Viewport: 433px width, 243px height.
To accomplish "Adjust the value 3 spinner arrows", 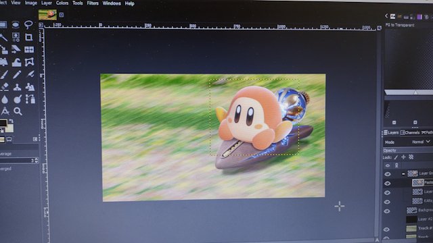I will (x=36, y=160).
